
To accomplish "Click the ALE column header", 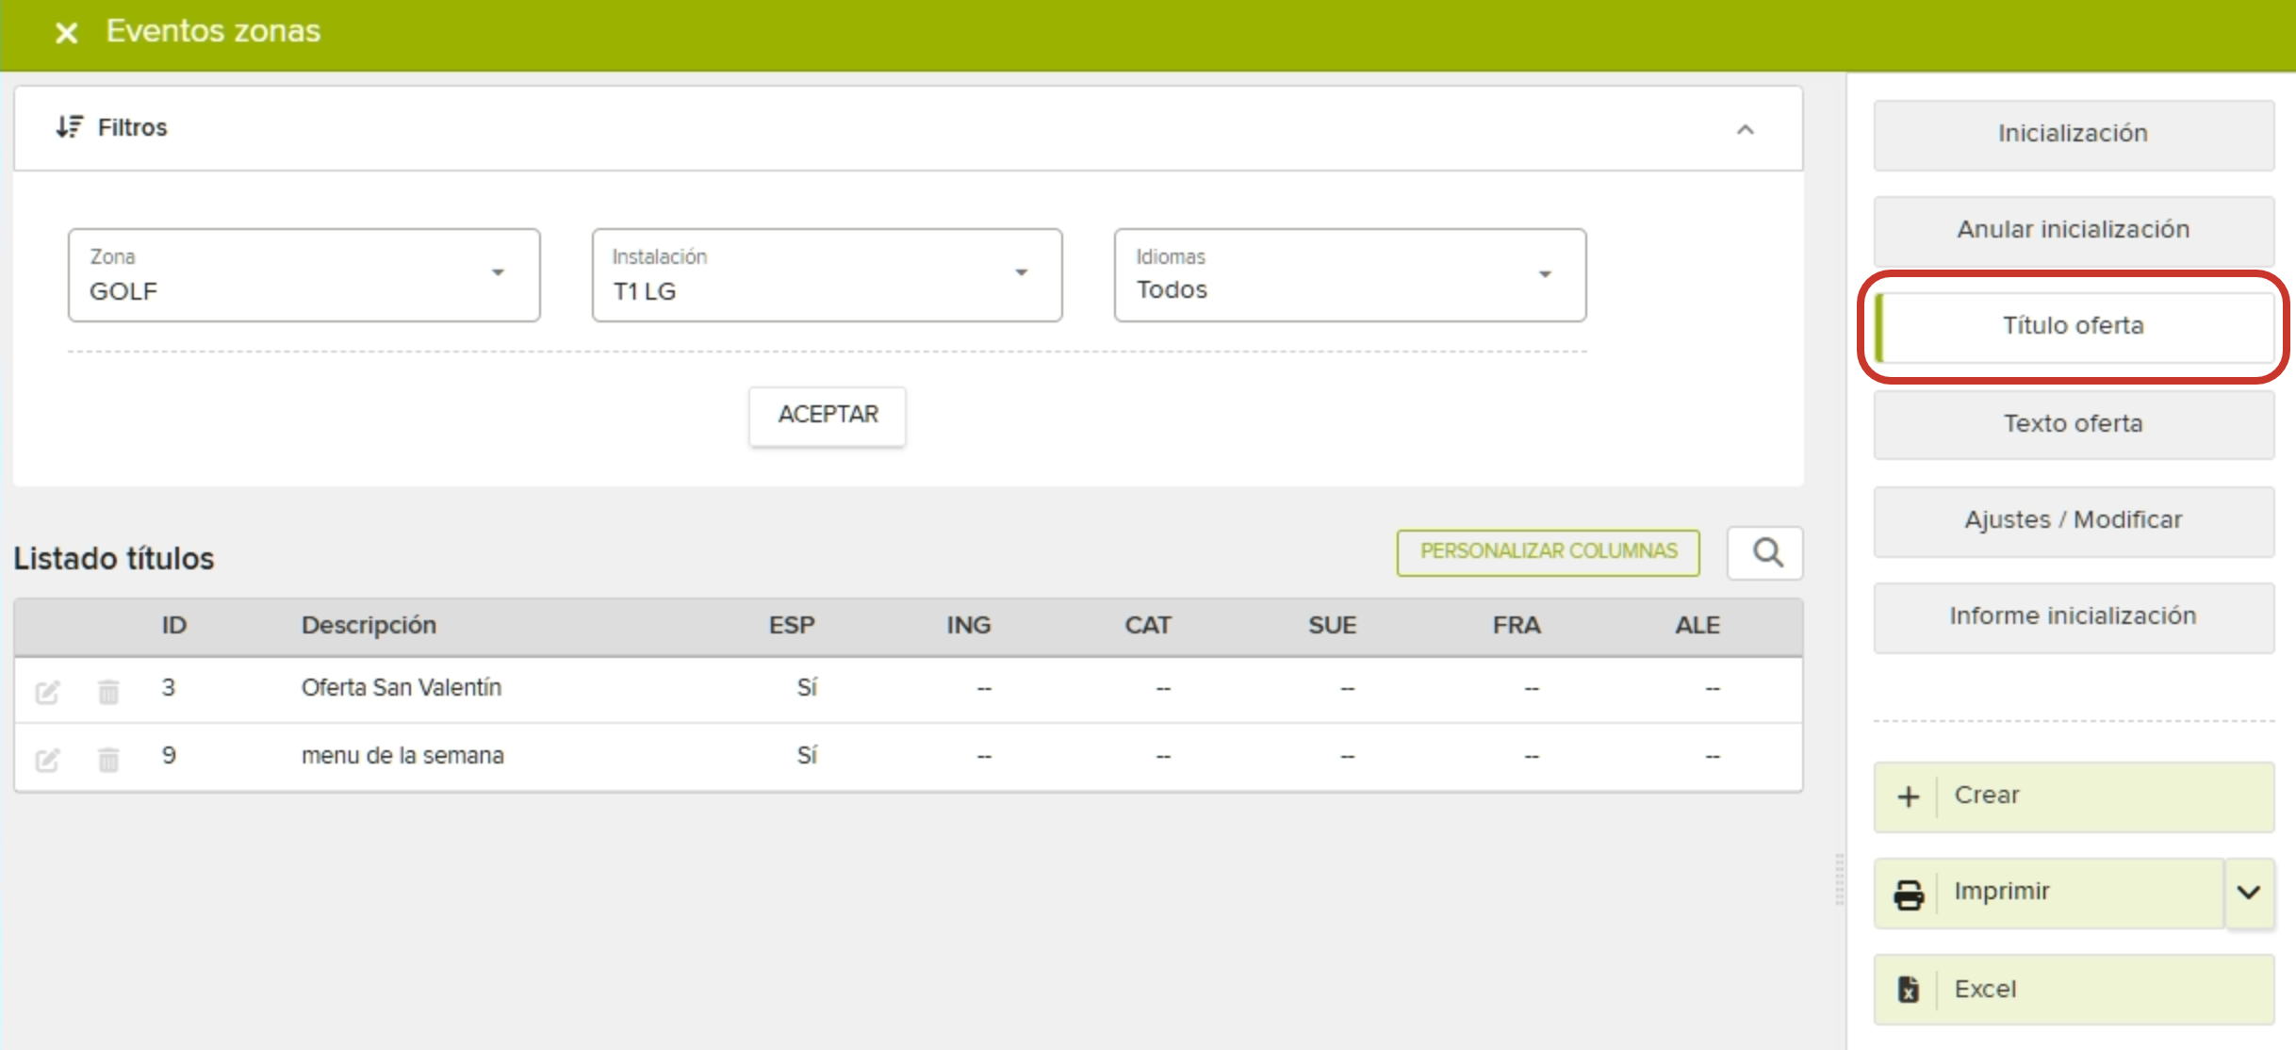I will coord(1697,626).
